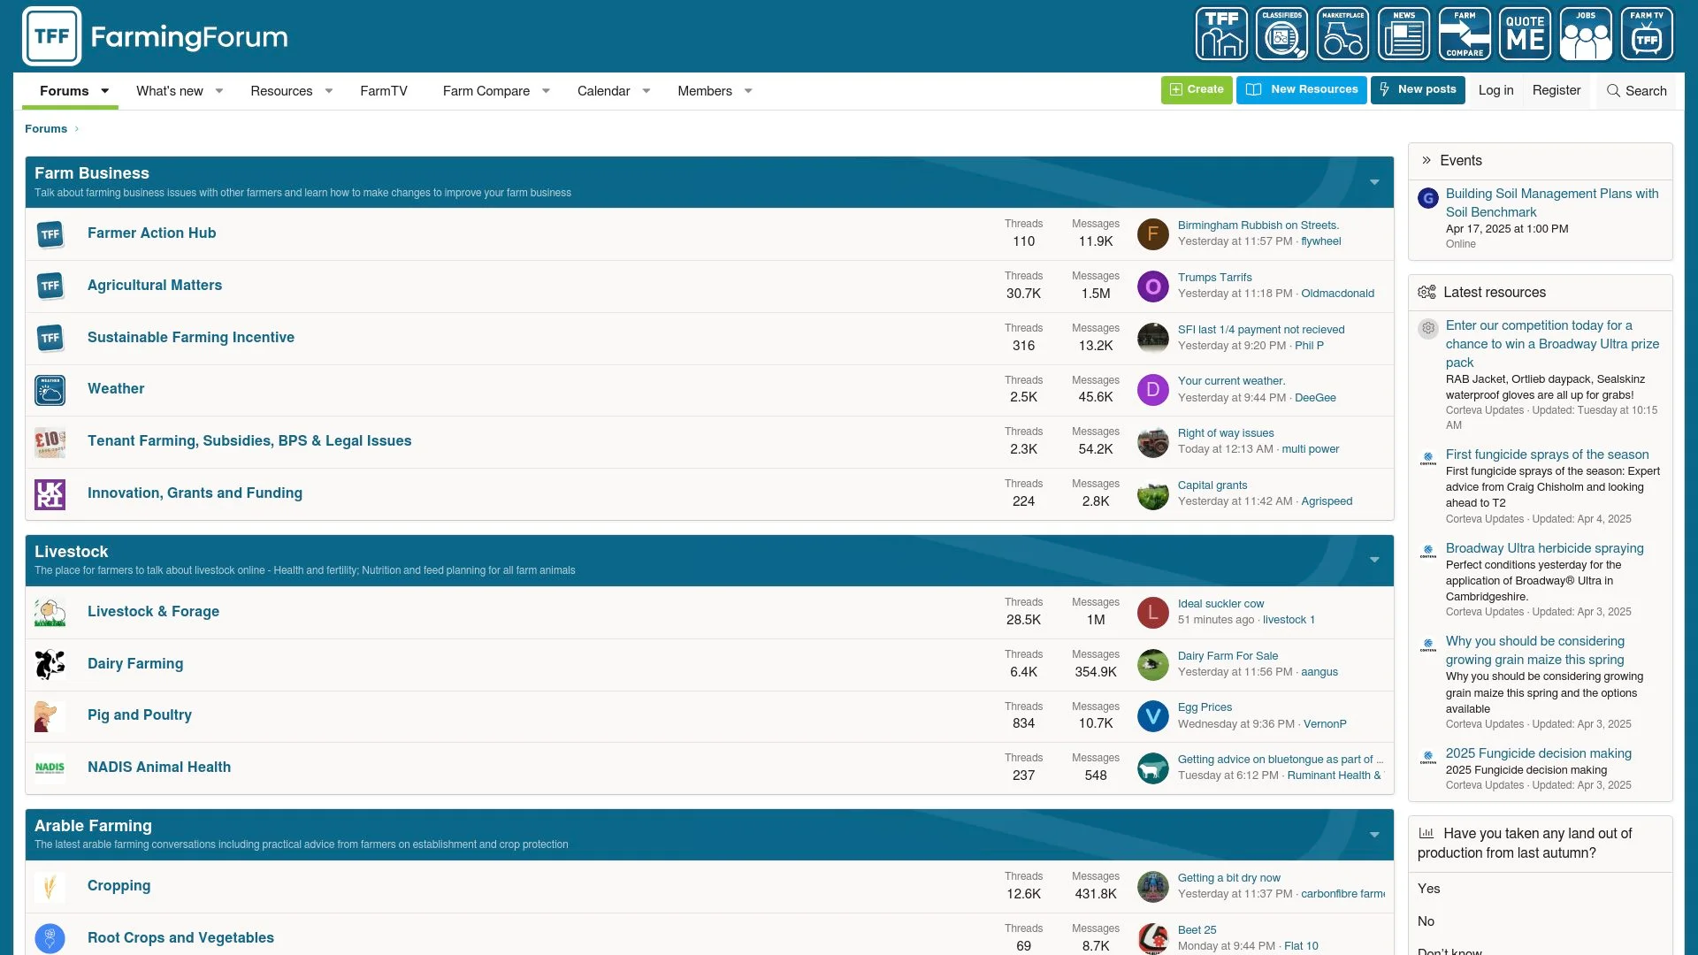Click the Farmer Action Hub forum icon
The height and width of the screenshot is (955, 1698).
(x=50, y=234)
